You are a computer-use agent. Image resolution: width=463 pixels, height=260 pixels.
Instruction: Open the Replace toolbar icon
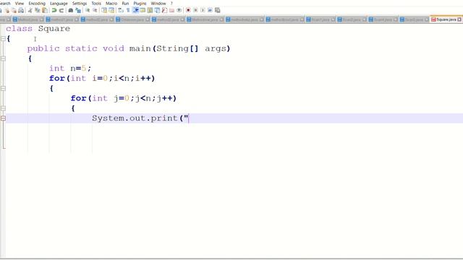point(78,10)
